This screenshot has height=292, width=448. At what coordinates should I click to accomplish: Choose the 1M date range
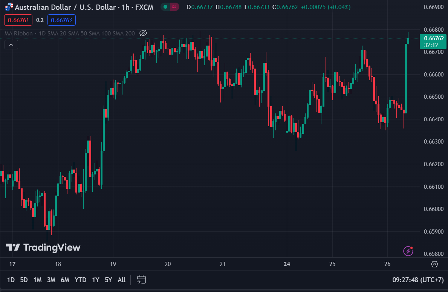[x=37, y=280]
